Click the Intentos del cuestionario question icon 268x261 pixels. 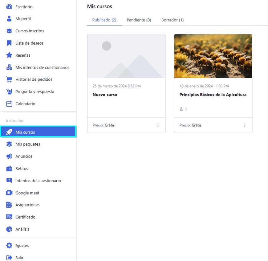tap(9, 181)
